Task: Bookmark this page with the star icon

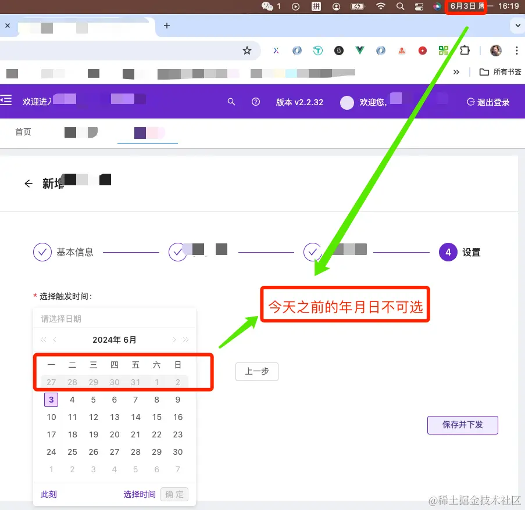Action: 247,51
